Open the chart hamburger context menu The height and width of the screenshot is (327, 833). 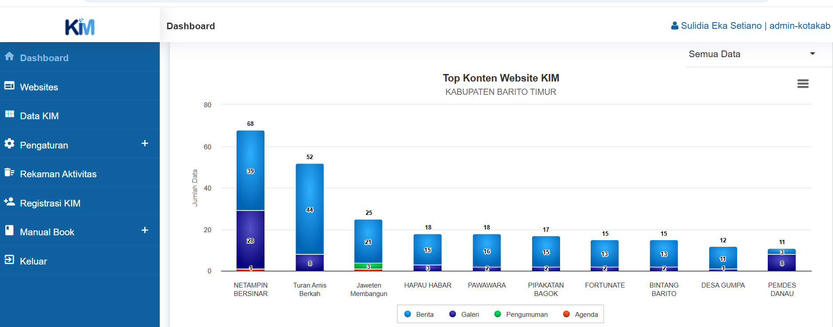pyautogui.click(x=802, y=84)
